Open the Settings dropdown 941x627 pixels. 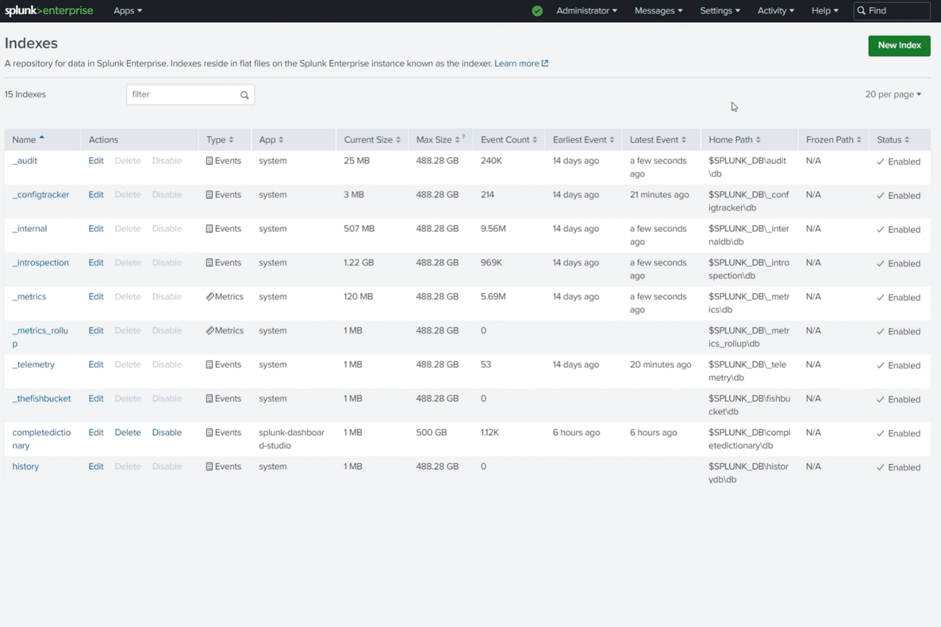tap(719, 11)
